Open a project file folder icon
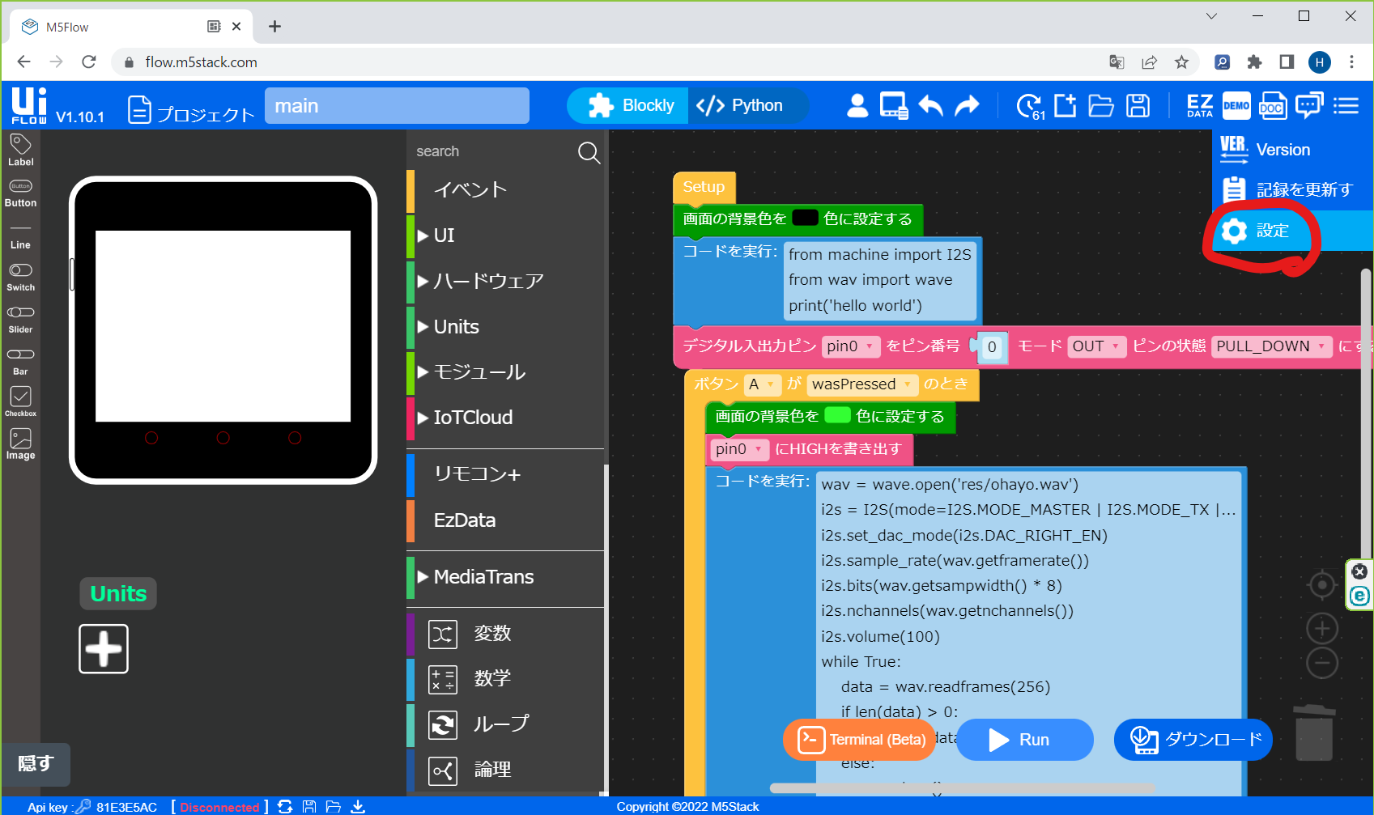 coord(1101,106)
